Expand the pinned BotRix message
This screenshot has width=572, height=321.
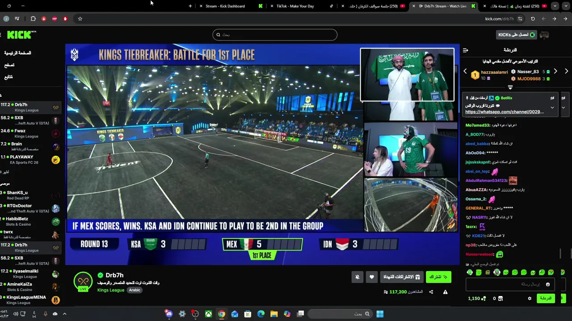552,107
